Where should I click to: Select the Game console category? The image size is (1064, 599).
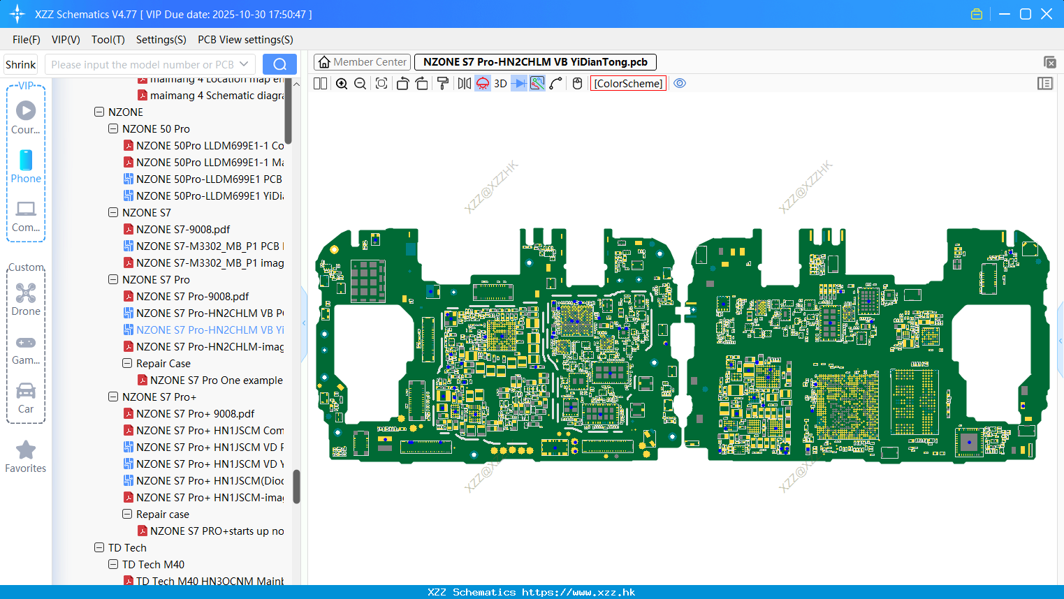coord(26,350)
